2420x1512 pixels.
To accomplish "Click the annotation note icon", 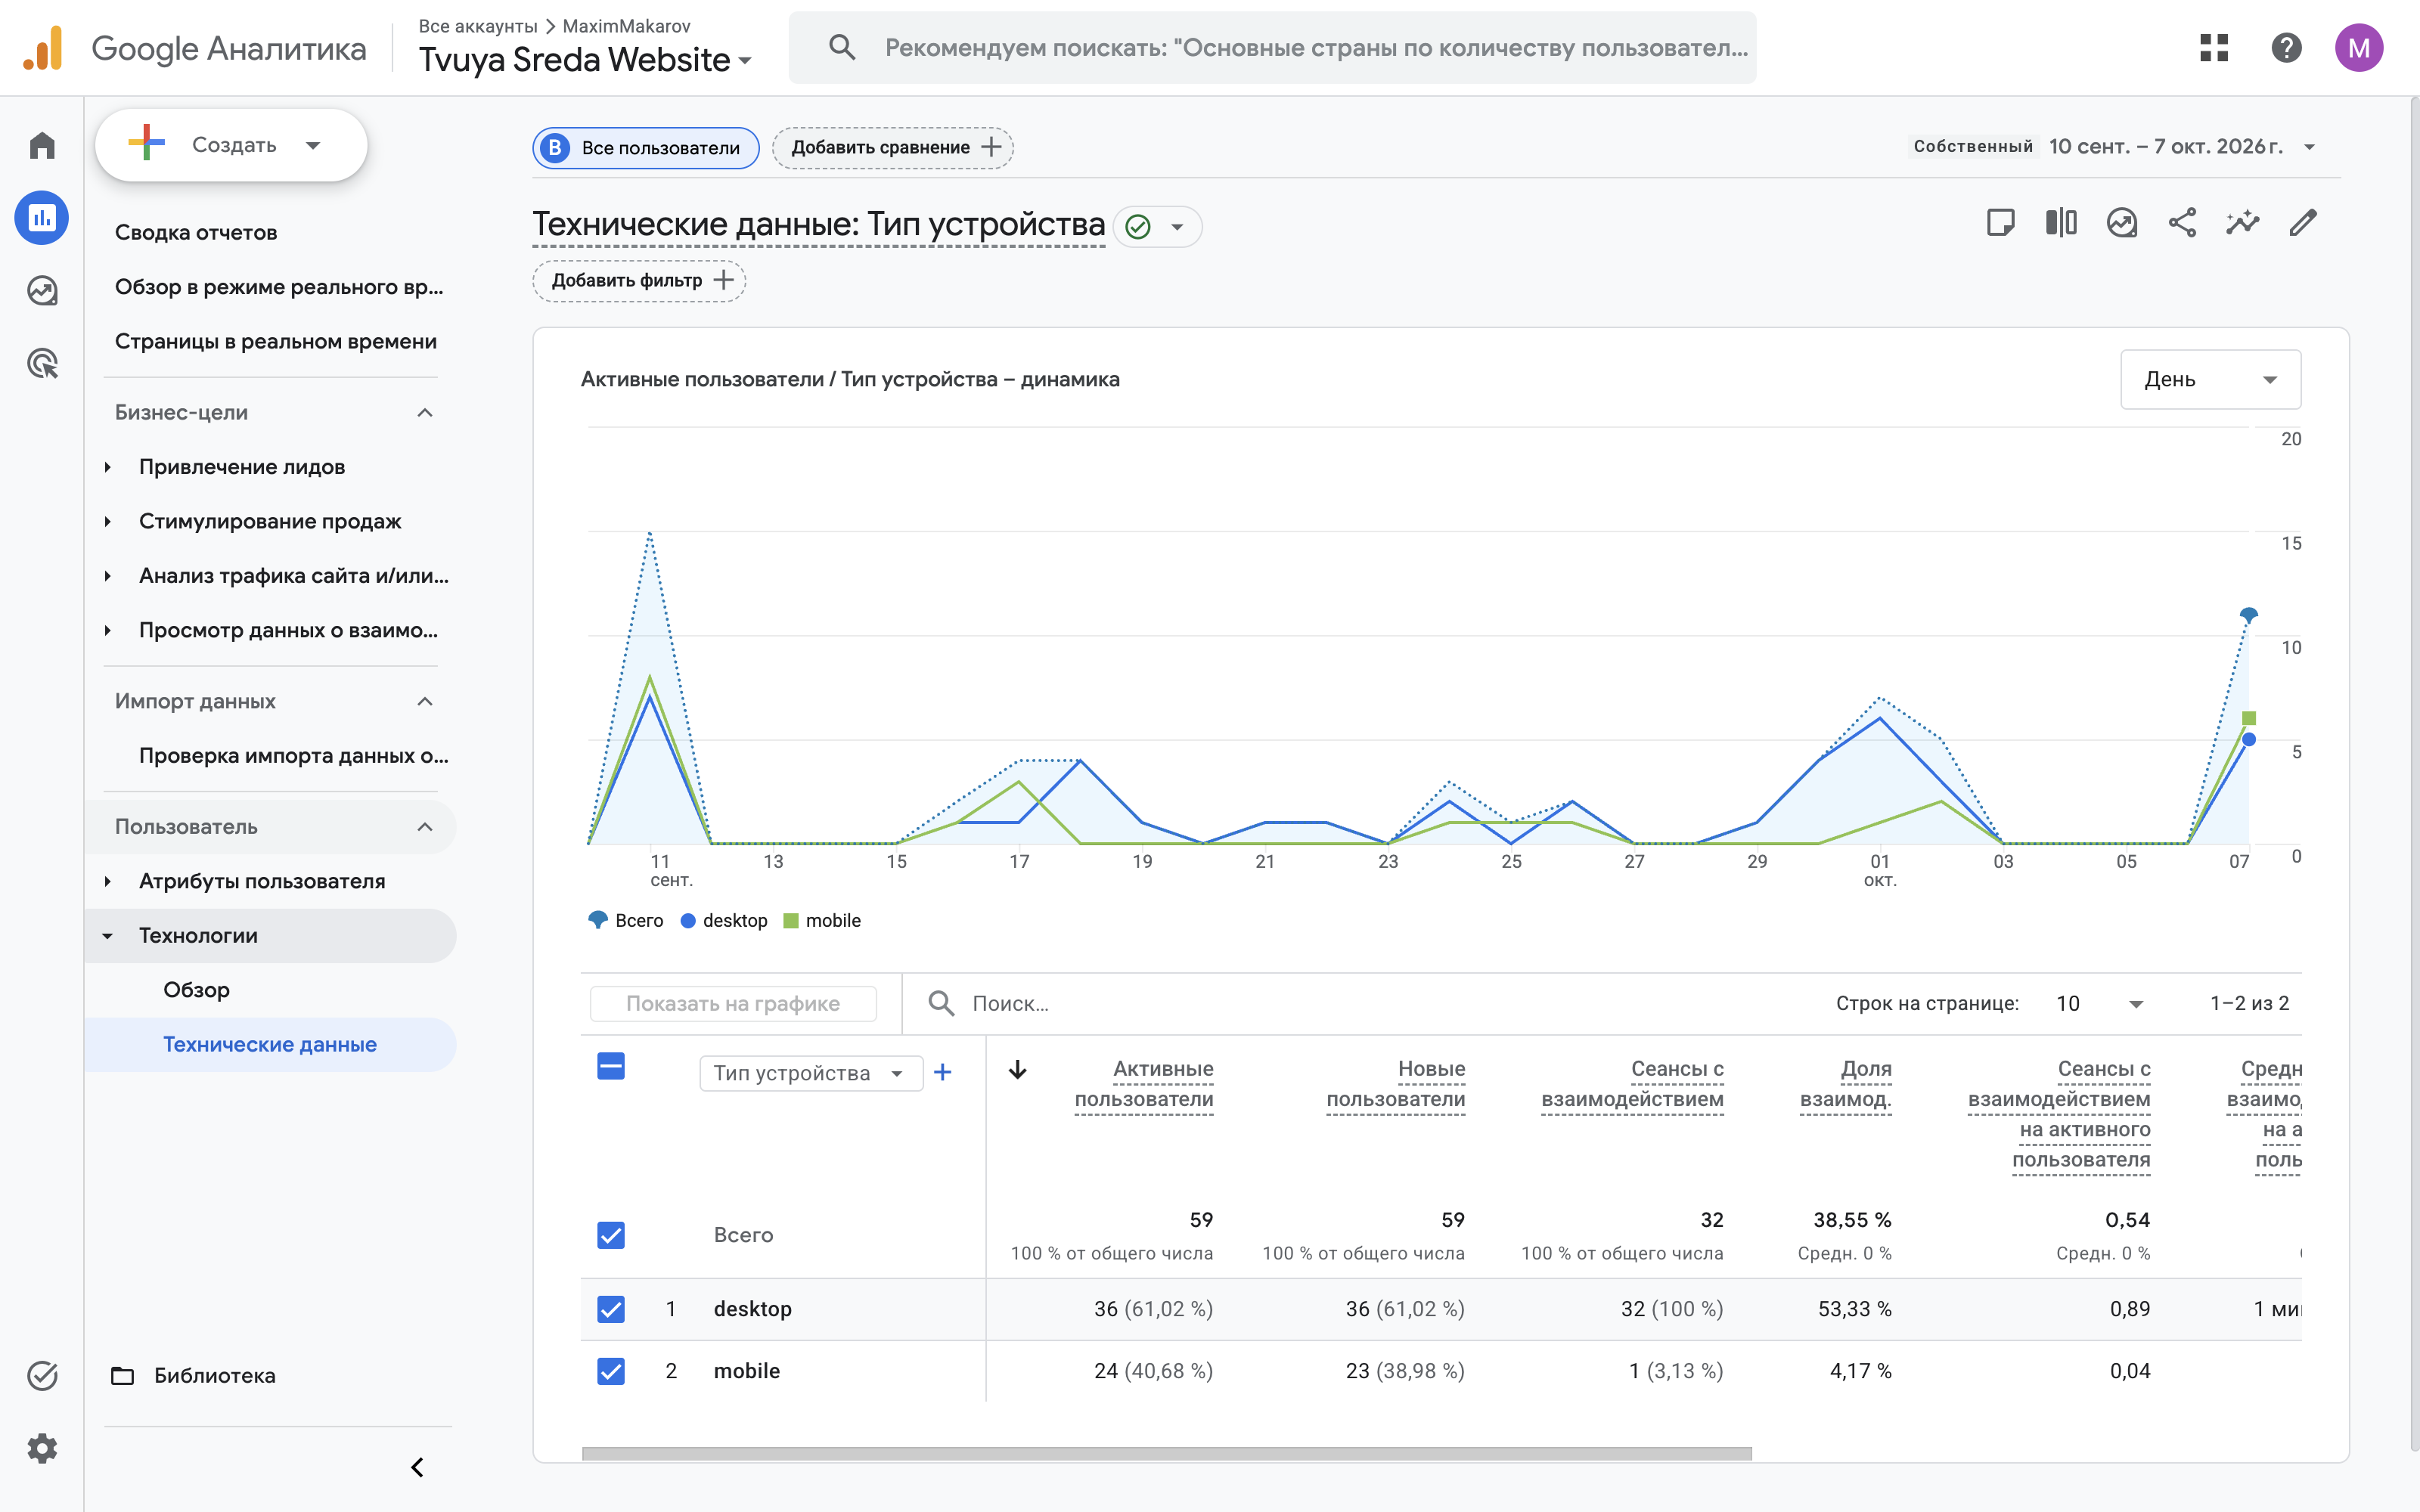I will (2000, 222).
